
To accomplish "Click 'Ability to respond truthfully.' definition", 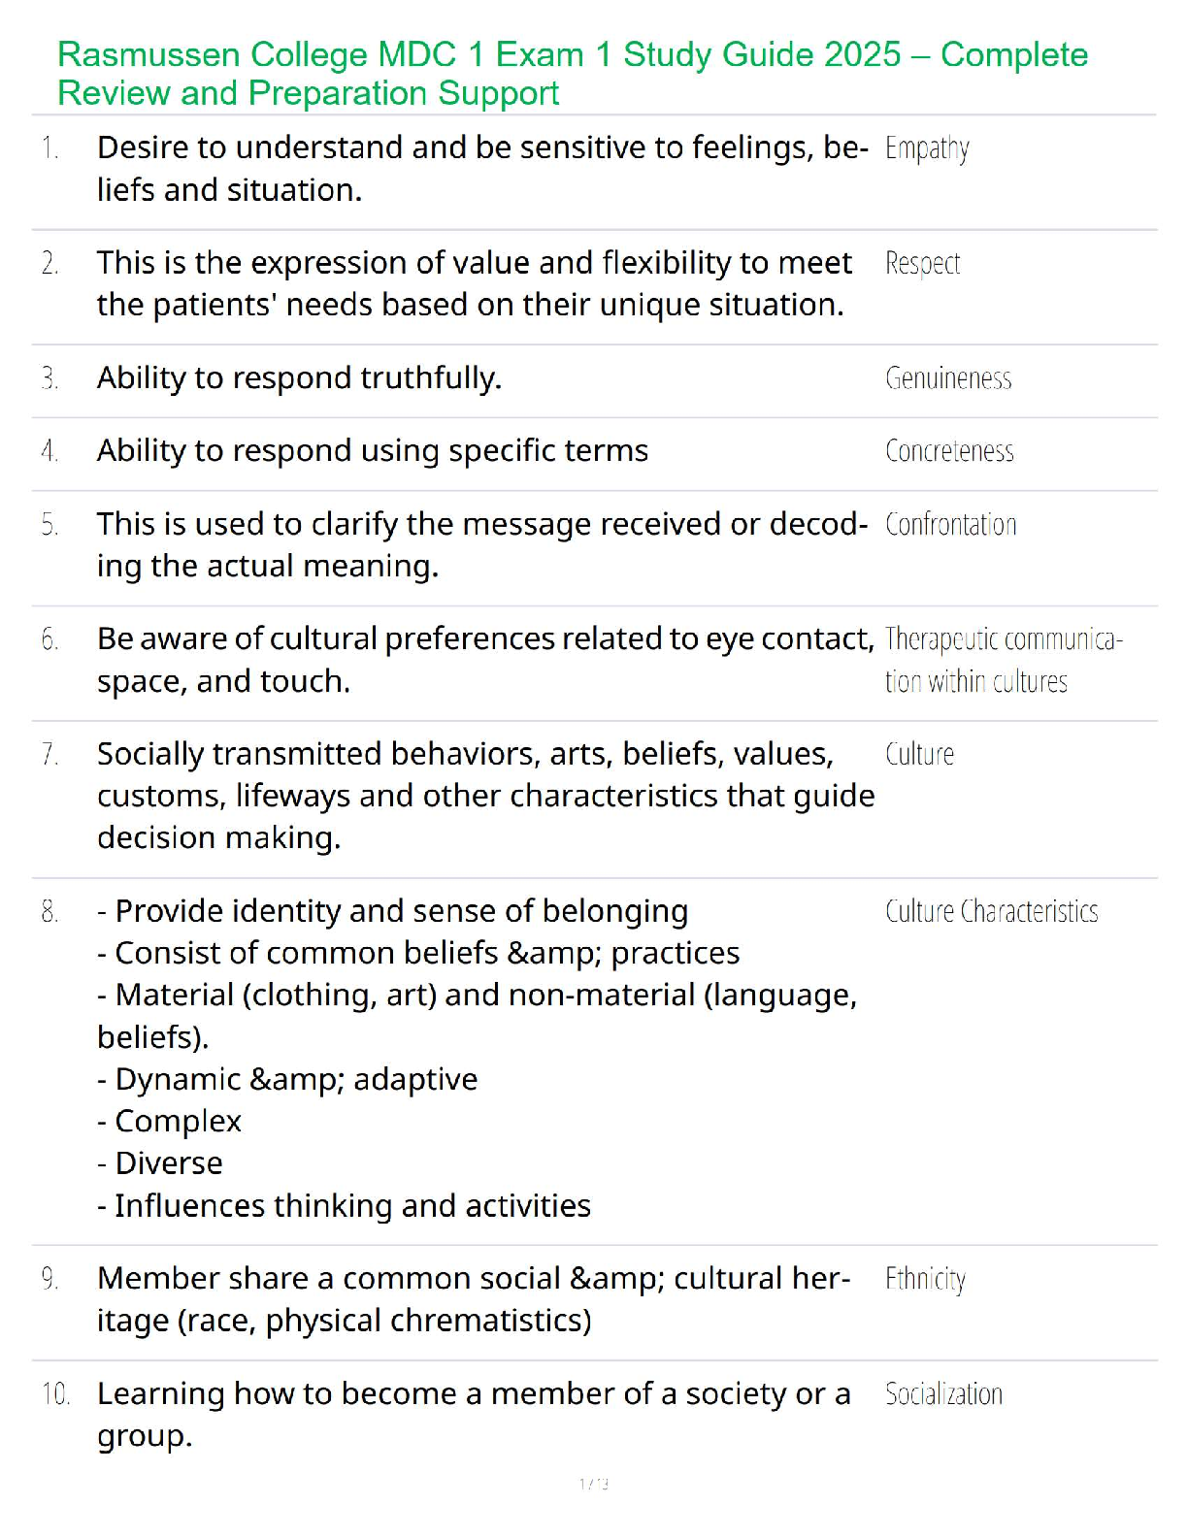I will click(299, 378).
